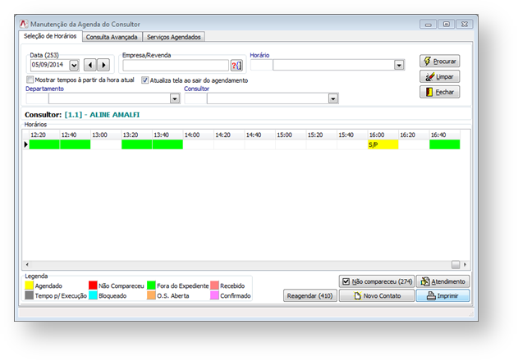Maximize the Manutenção da Agenda window

tap(447, 24)
